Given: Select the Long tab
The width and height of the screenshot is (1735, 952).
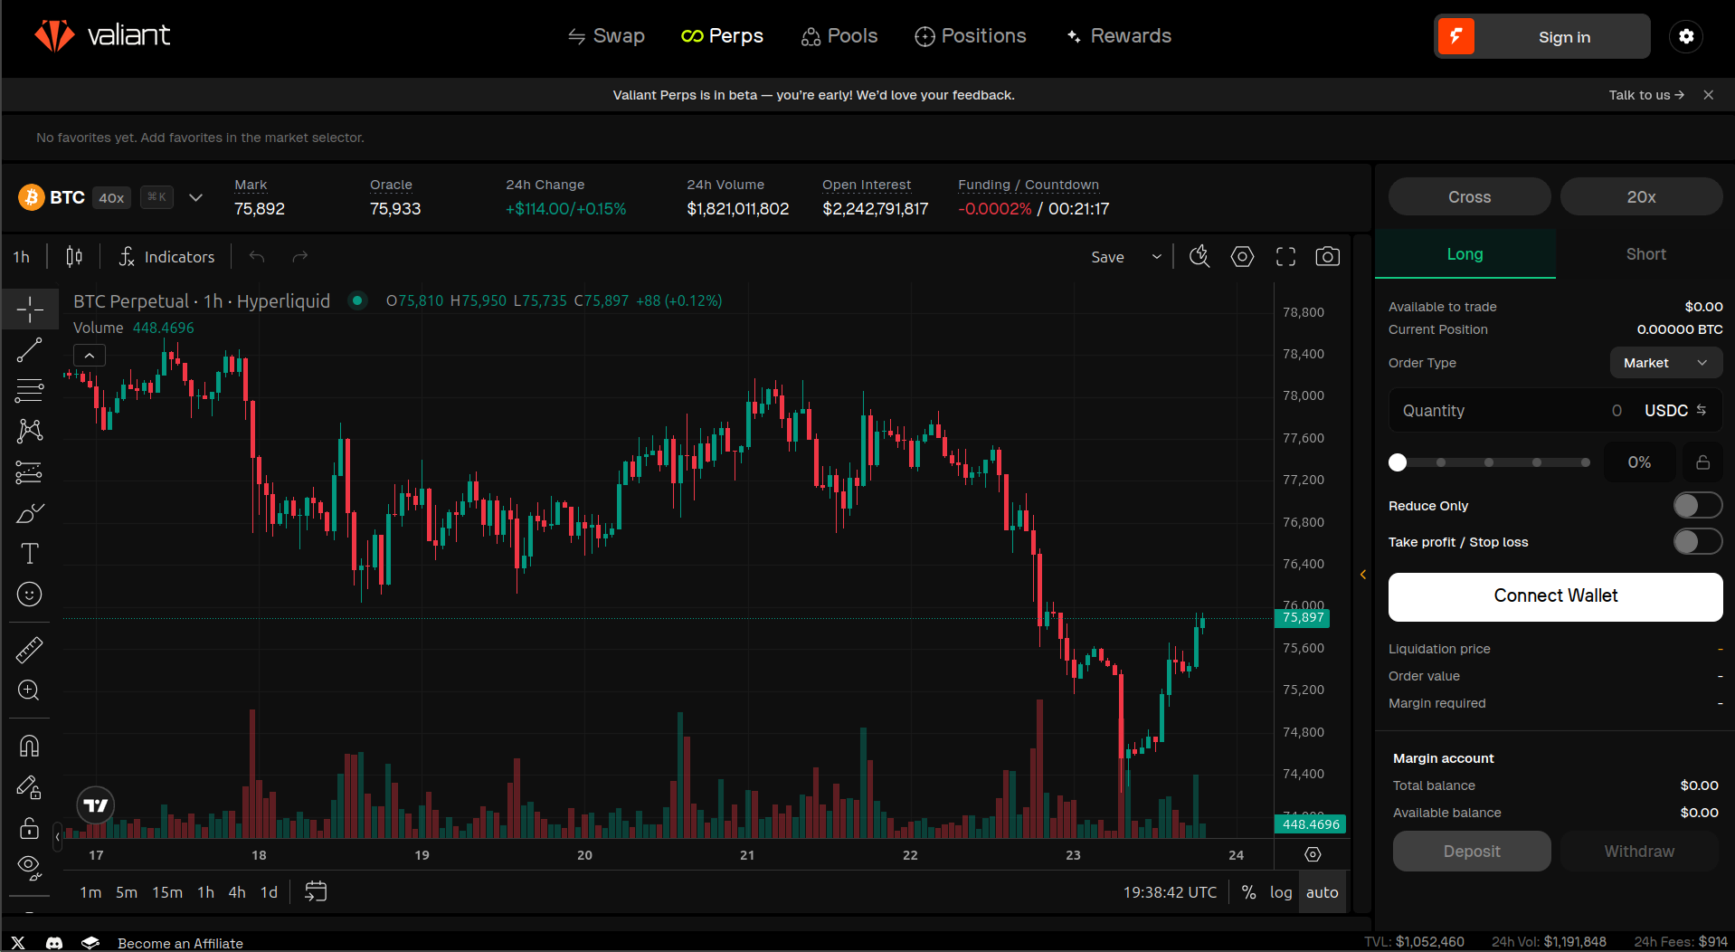Looking at the screenshot, I should (x=1465, y=254).
